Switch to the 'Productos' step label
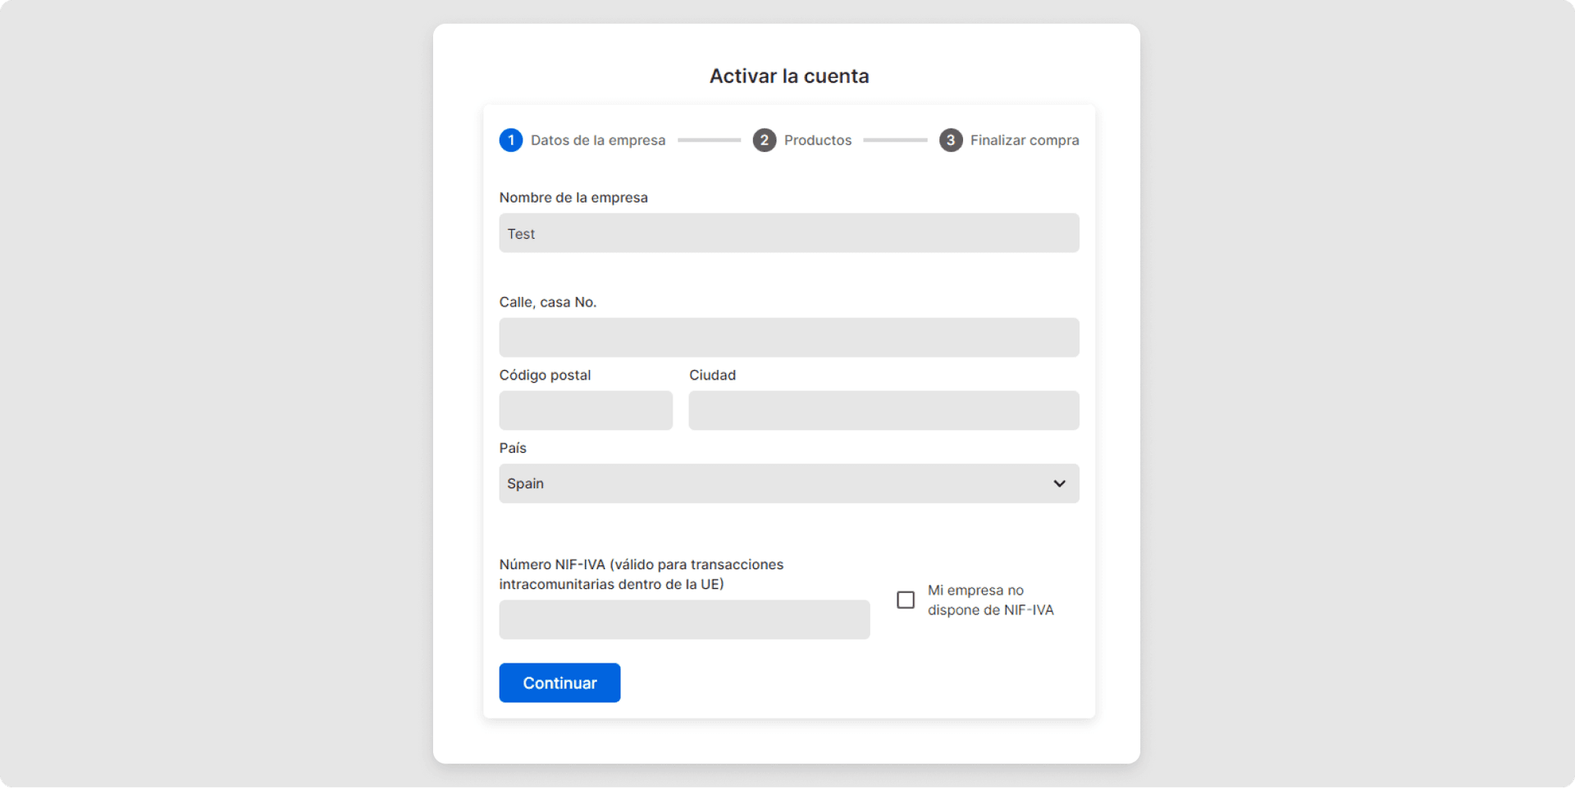 (818, 140)
